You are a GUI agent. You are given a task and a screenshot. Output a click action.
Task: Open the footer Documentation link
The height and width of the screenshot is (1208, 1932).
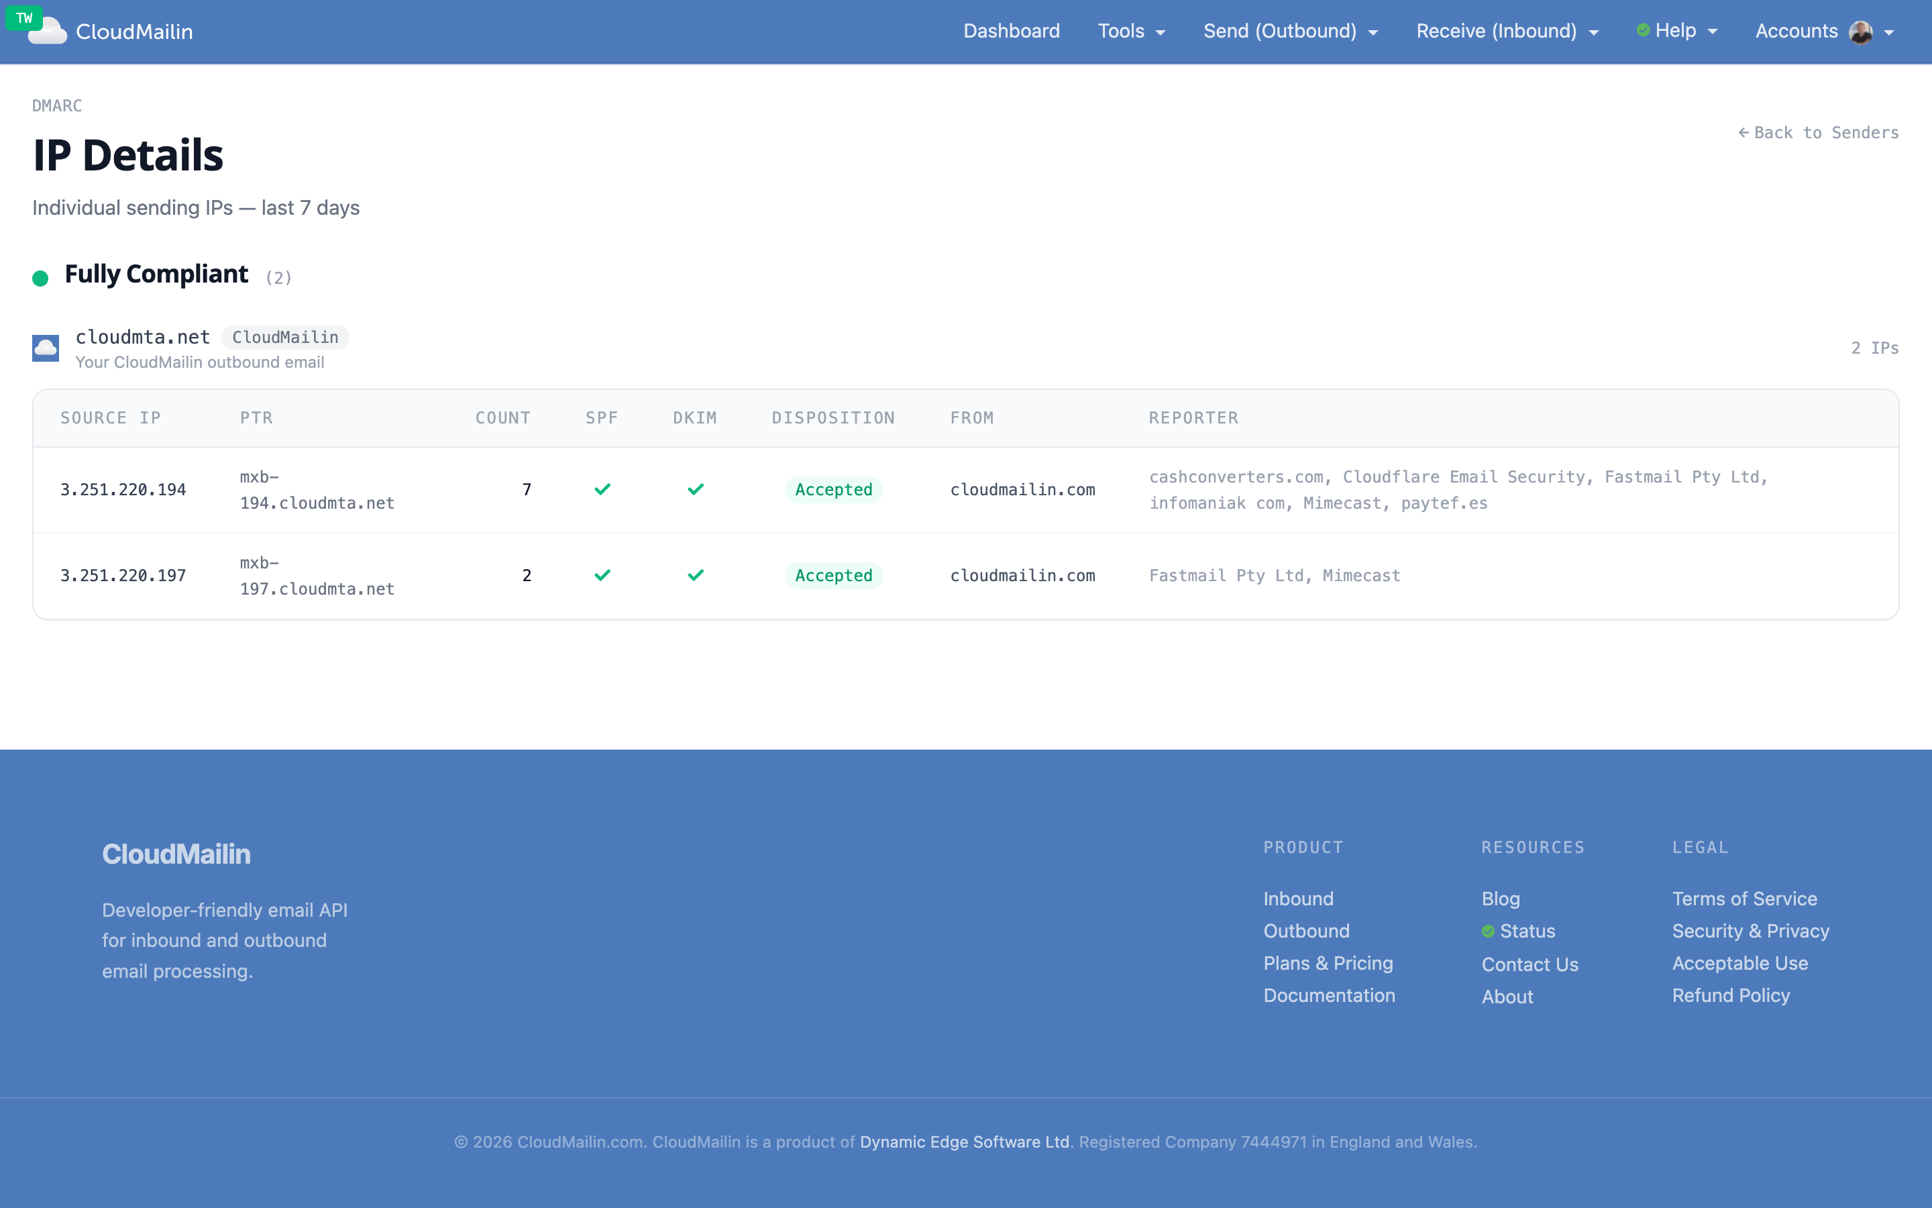pos(1329,995)
